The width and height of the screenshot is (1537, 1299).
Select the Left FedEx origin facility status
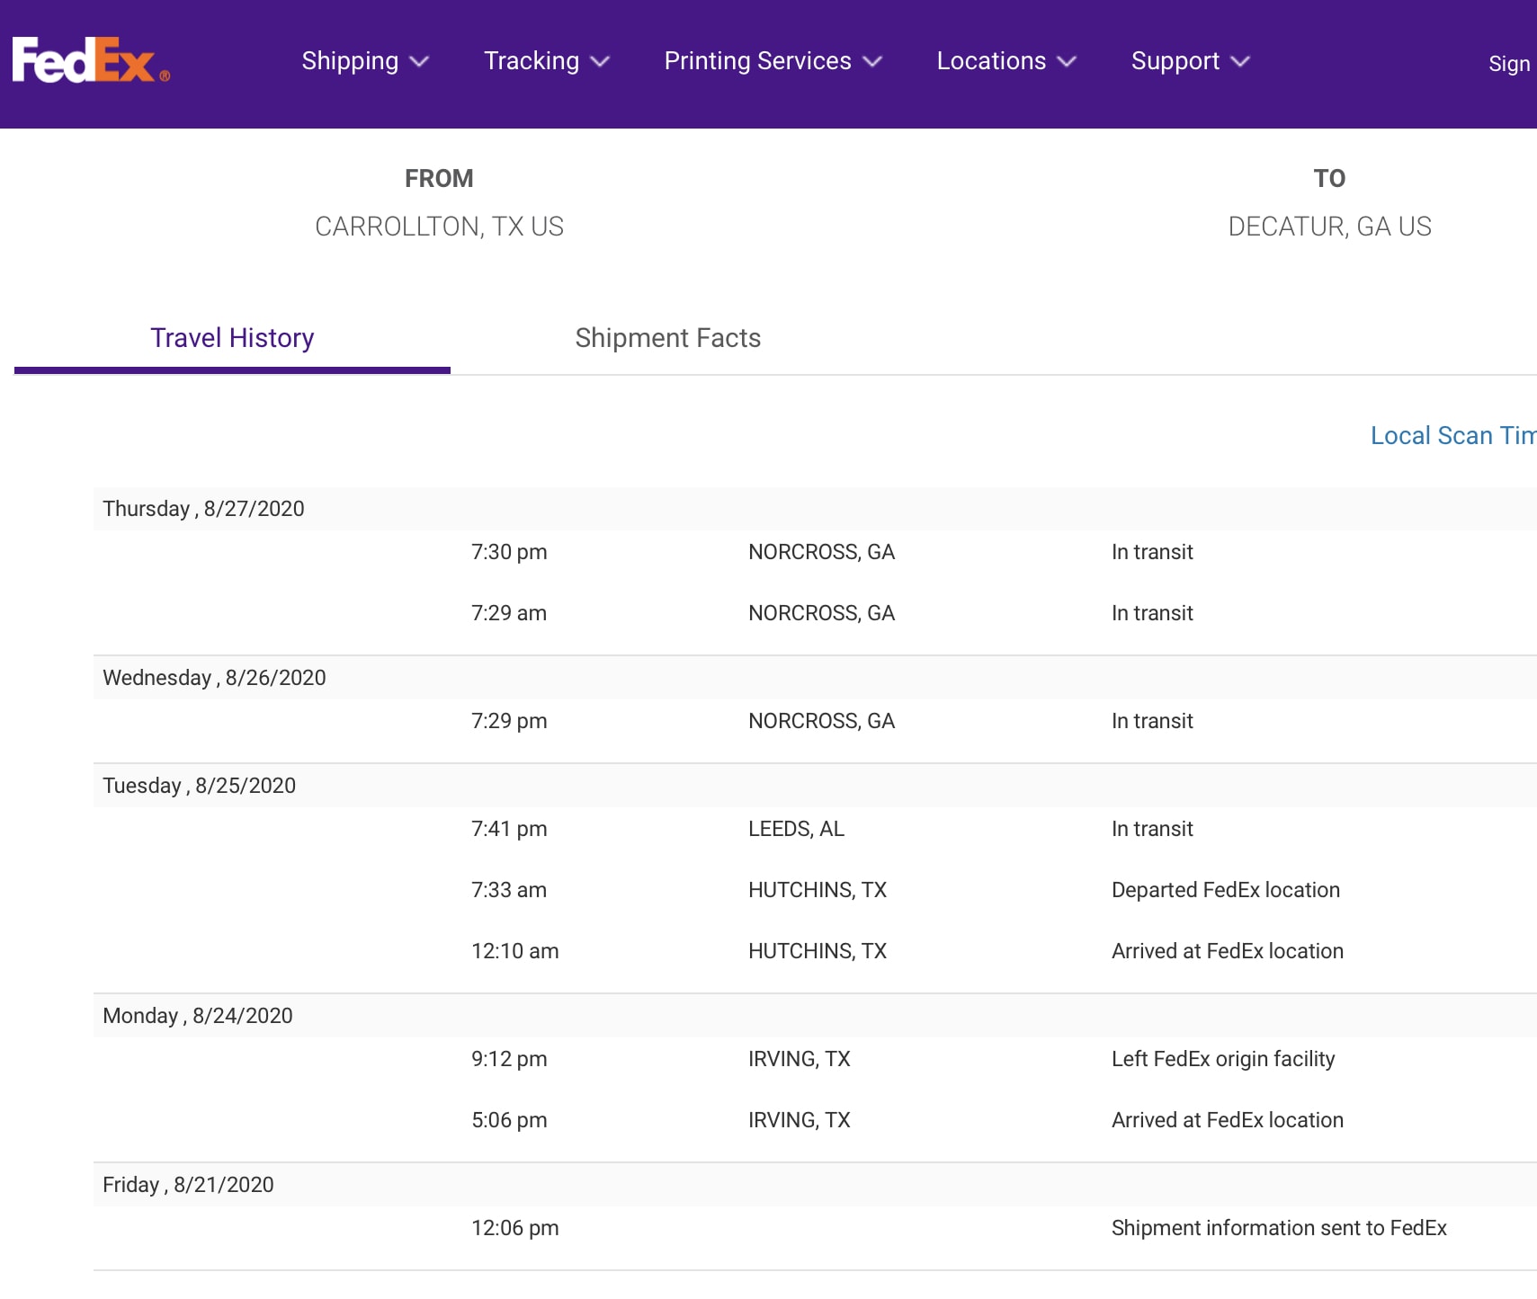1222,1059
